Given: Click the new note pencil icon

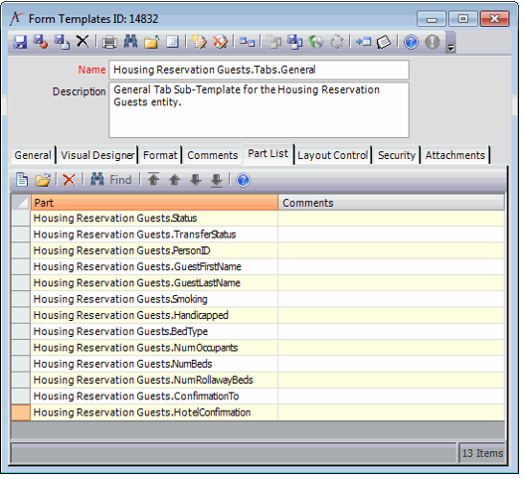Looking at the screenshot, I should [x=199, y=42].
